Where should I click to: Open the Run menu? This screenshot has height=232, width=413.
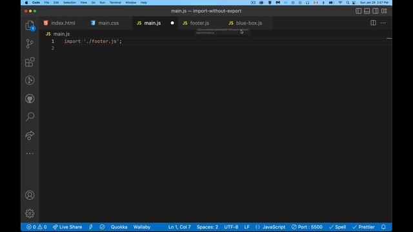point(103,3)
